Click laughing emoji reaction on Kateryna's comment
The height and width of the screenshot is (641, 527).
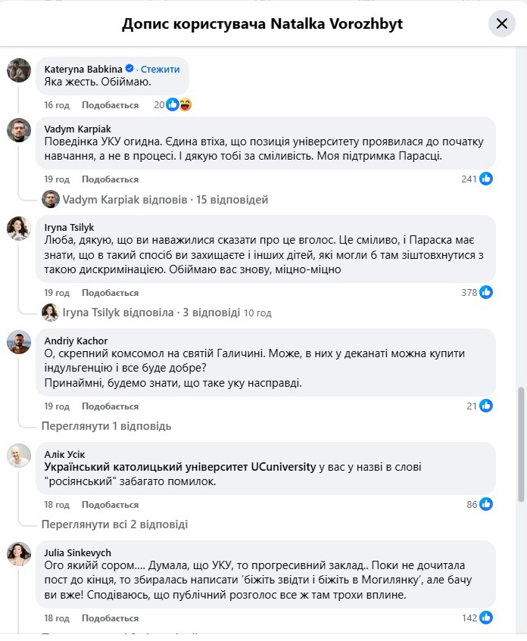184,105
